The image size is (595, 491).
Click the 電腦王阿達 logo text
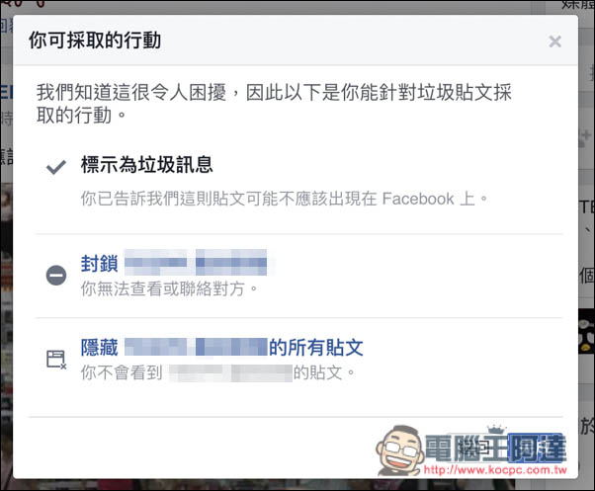pos(495,449)
